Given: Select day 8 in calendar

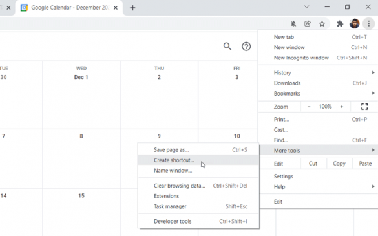Looking at the screenshot, I should tap(81, 136).
